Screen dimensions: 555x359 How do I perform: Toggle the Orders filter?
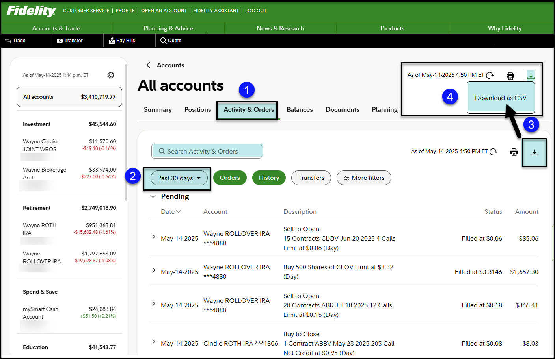(230, 178)
